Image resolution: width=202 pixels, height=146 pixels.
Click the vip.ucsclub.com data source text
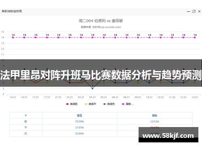pos(101,27)
